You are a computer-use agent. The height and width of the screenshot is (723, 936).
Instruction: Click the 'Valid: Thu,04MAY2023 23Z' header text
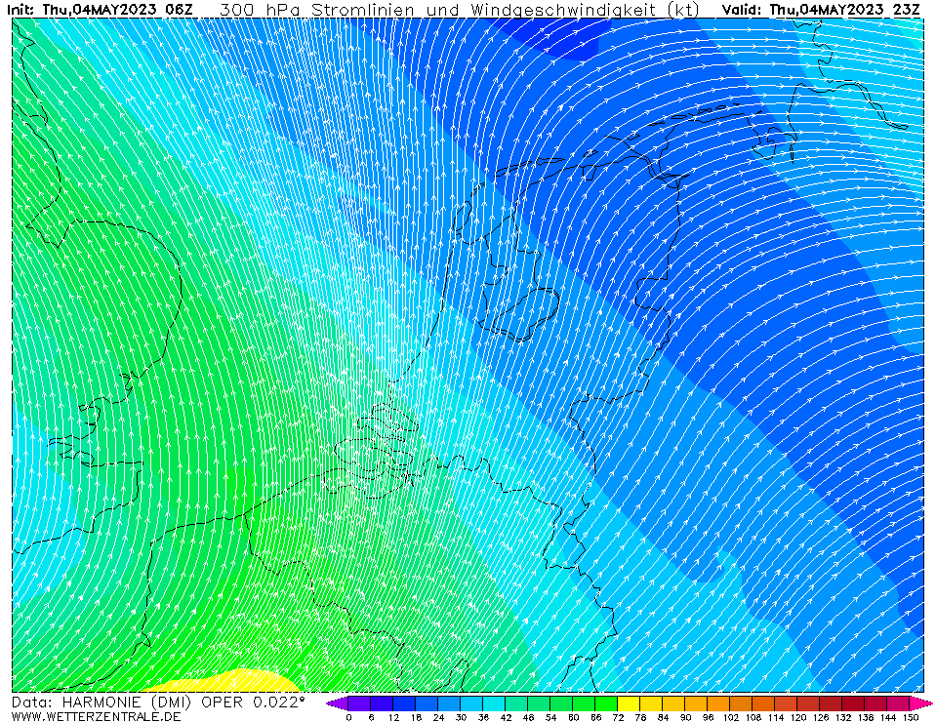click(821, 10)
